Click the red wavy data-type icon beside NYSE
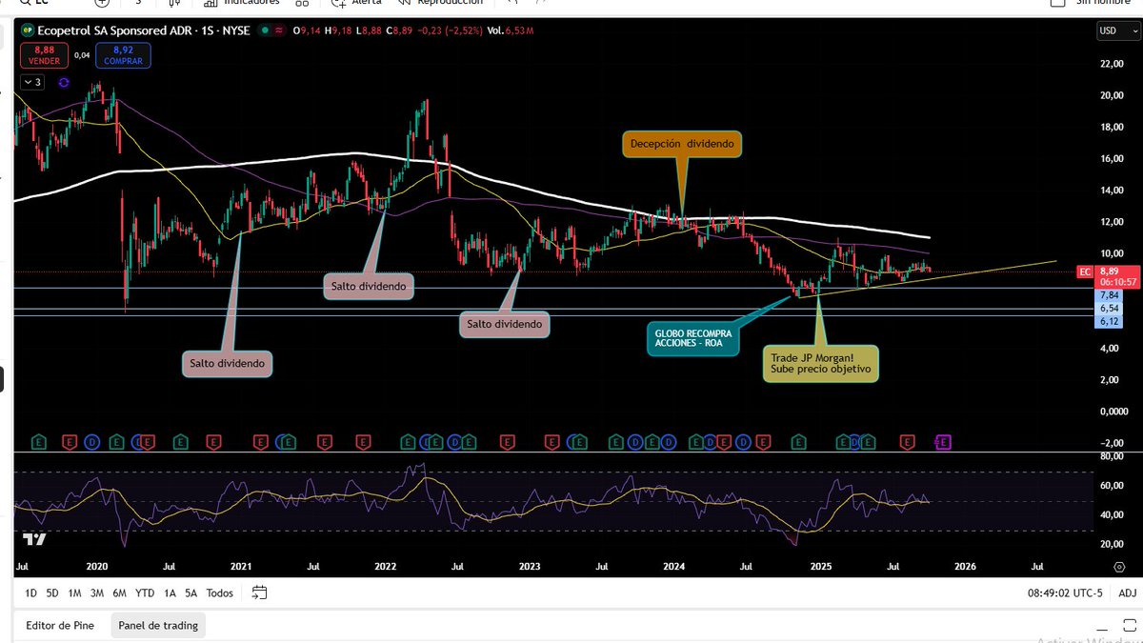The image size is (1143, 643). [x=279, y=30]
